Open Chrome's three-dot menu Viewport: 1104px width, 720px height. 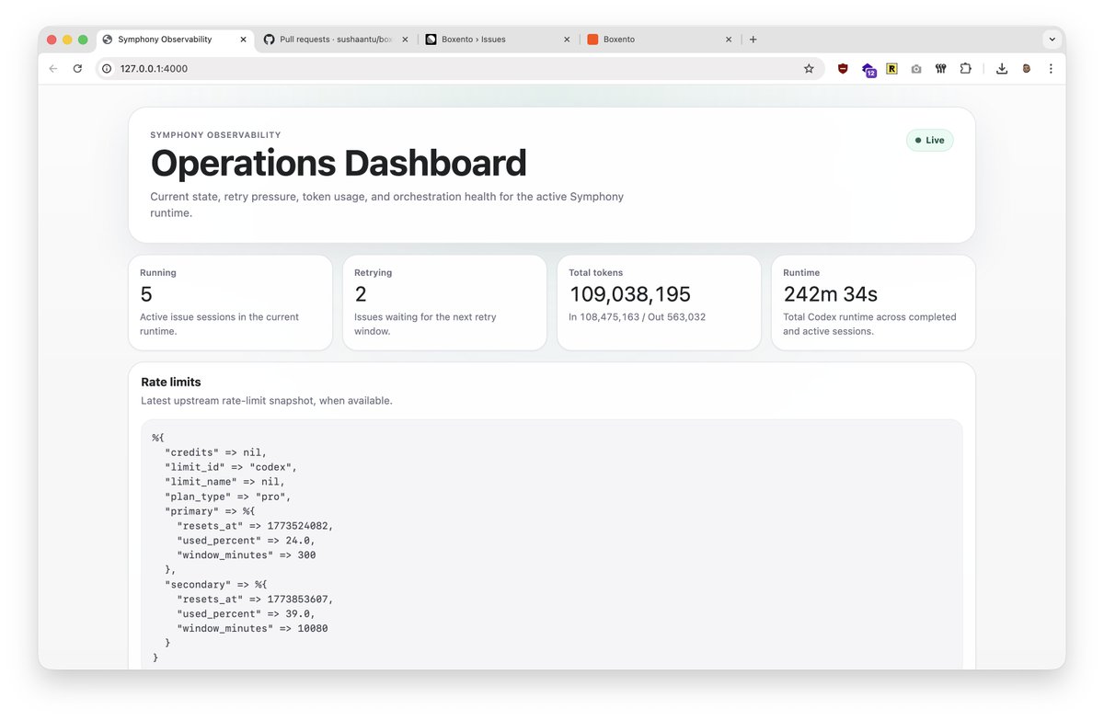[x=1051, y=68]
